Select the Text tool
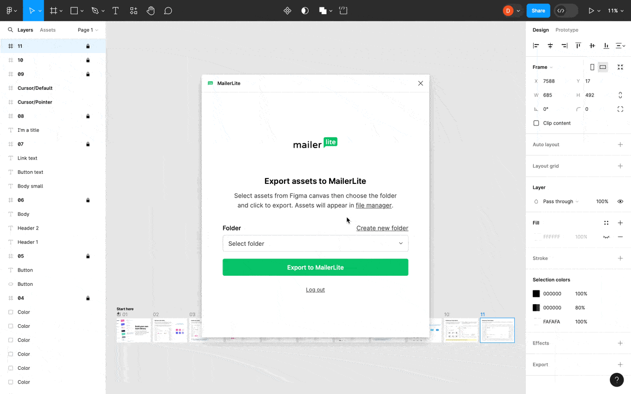 tap(116, 11)
